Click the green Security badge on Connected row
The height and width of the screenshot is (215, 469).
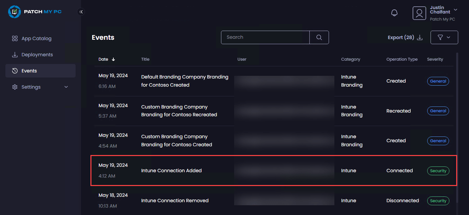(x=438, y=171)
